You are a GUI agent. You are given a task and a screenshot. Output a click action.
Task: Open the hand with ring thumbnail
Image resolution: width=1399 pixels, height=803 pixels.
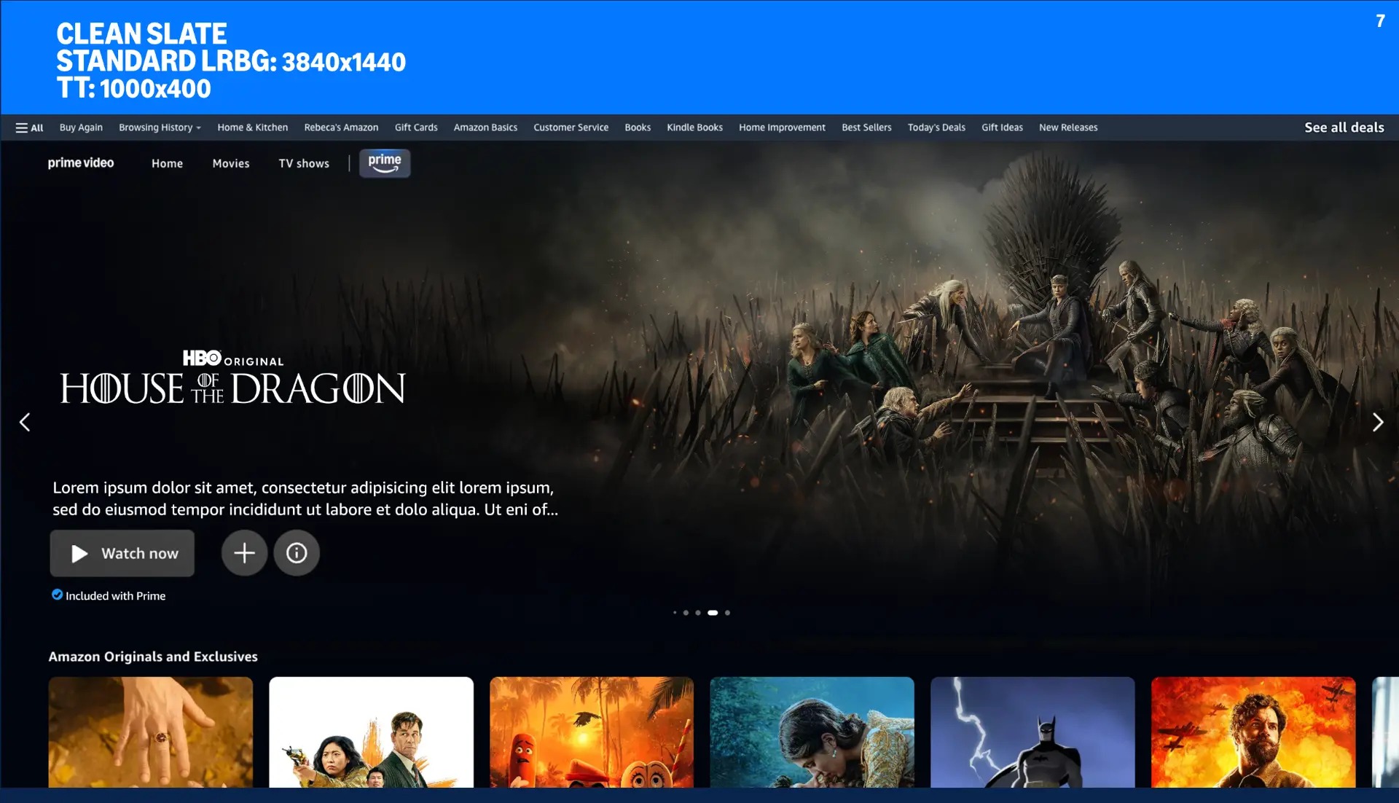click(x=151, y=732)
